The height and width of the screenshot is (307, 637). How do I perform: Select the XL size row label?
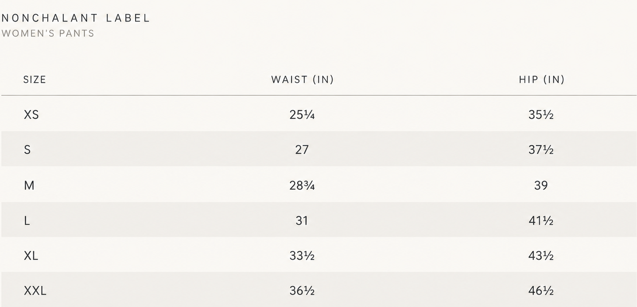[31, 256]
